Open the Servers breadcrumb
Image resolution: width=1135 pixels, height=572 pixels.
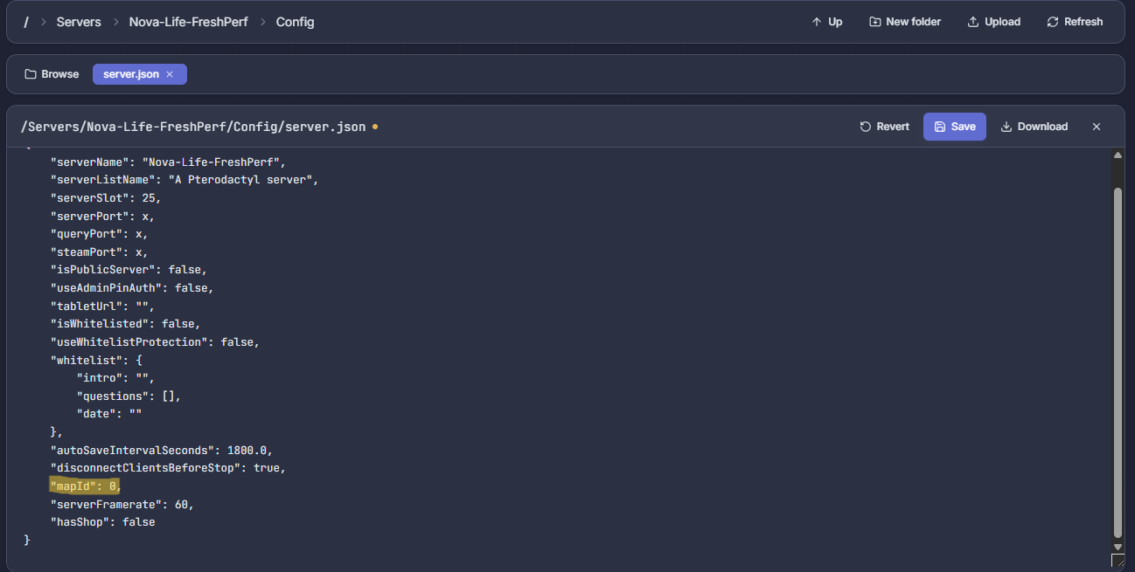pos(79,22)
